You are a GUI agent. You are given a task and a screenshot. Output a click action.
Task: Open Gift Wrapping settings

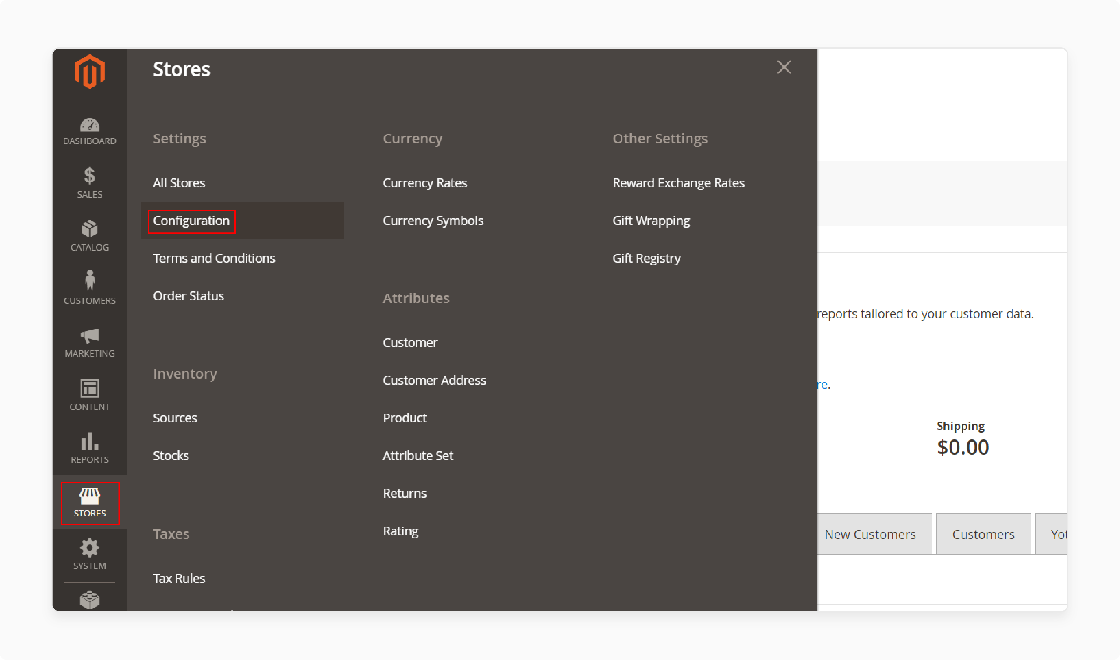[x=651, y=221]
